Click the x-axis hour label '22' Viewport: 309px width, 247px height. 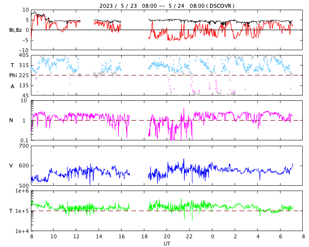[x=190, y=236]
